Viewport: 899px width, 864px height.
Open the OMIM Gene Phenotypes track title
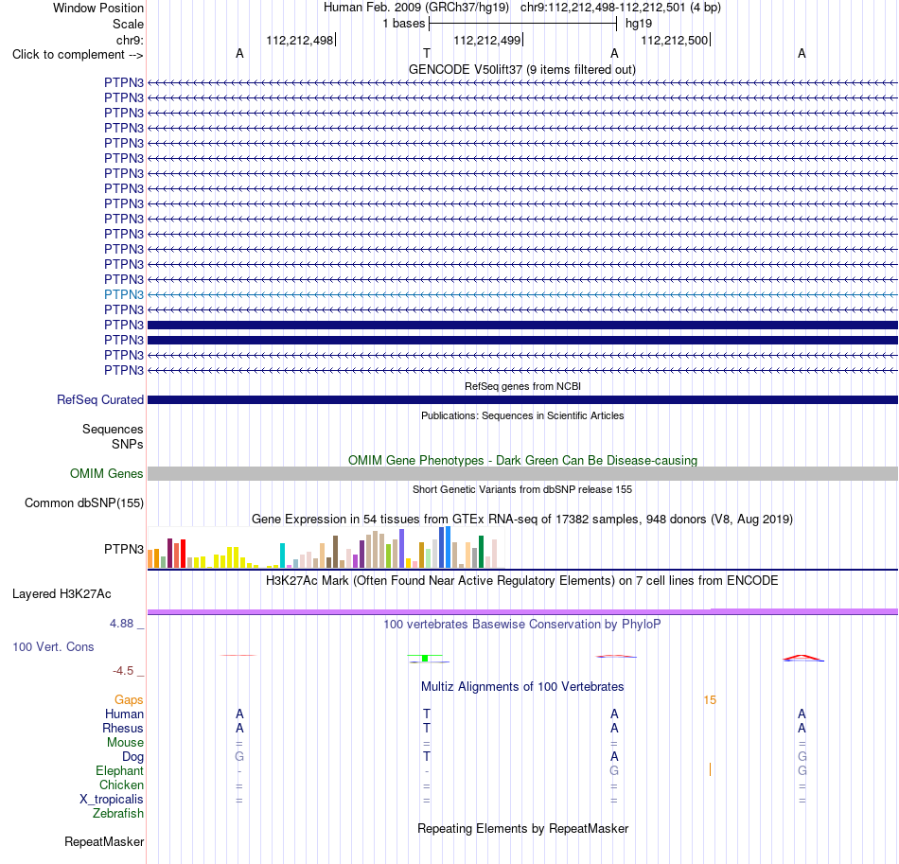[522, 460]
